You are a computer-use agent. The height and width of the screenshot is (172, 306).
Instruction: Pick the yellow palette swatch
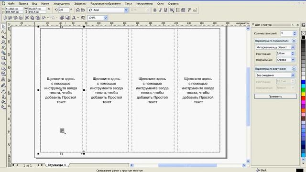tap(303, 94)
